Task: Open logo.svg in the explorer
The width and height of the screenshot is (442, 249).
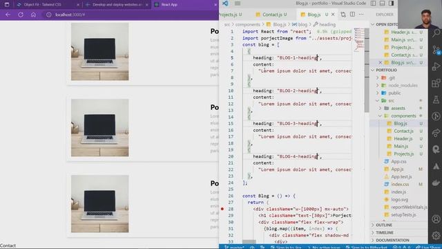Action: coord(399,200)
